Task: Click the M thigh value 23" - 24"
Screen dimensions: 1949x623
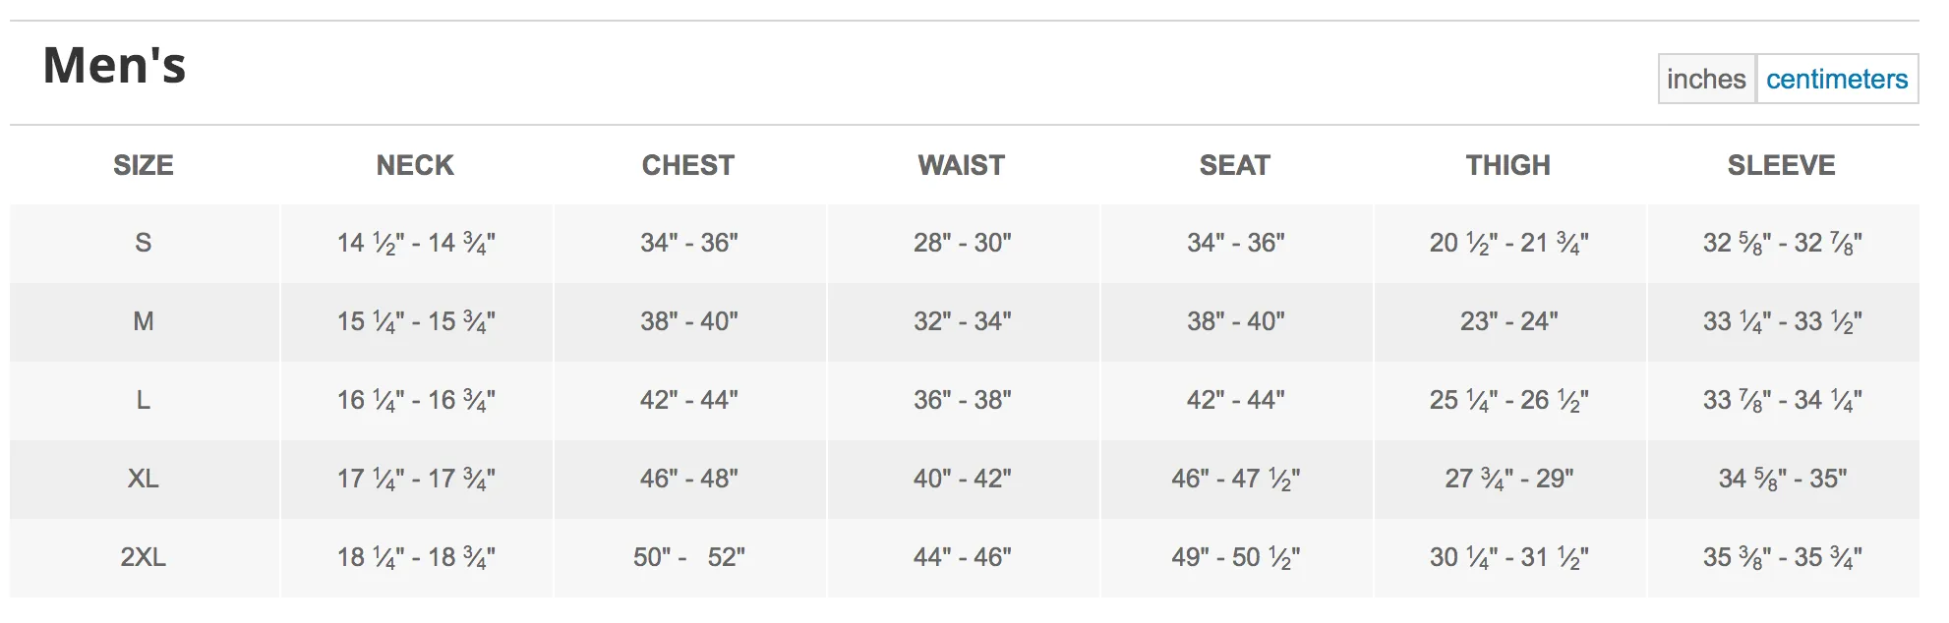Action: tap(1509, 321)
